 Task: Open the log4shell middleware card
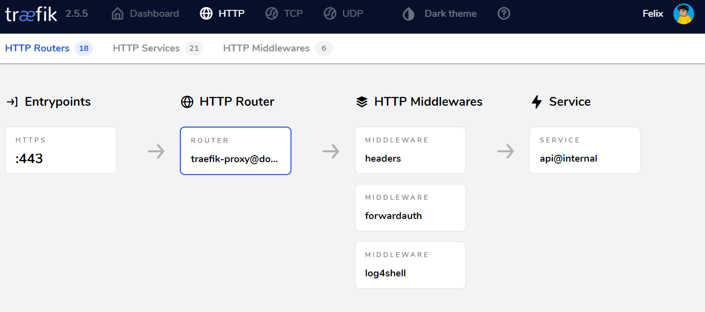[410, 265]
